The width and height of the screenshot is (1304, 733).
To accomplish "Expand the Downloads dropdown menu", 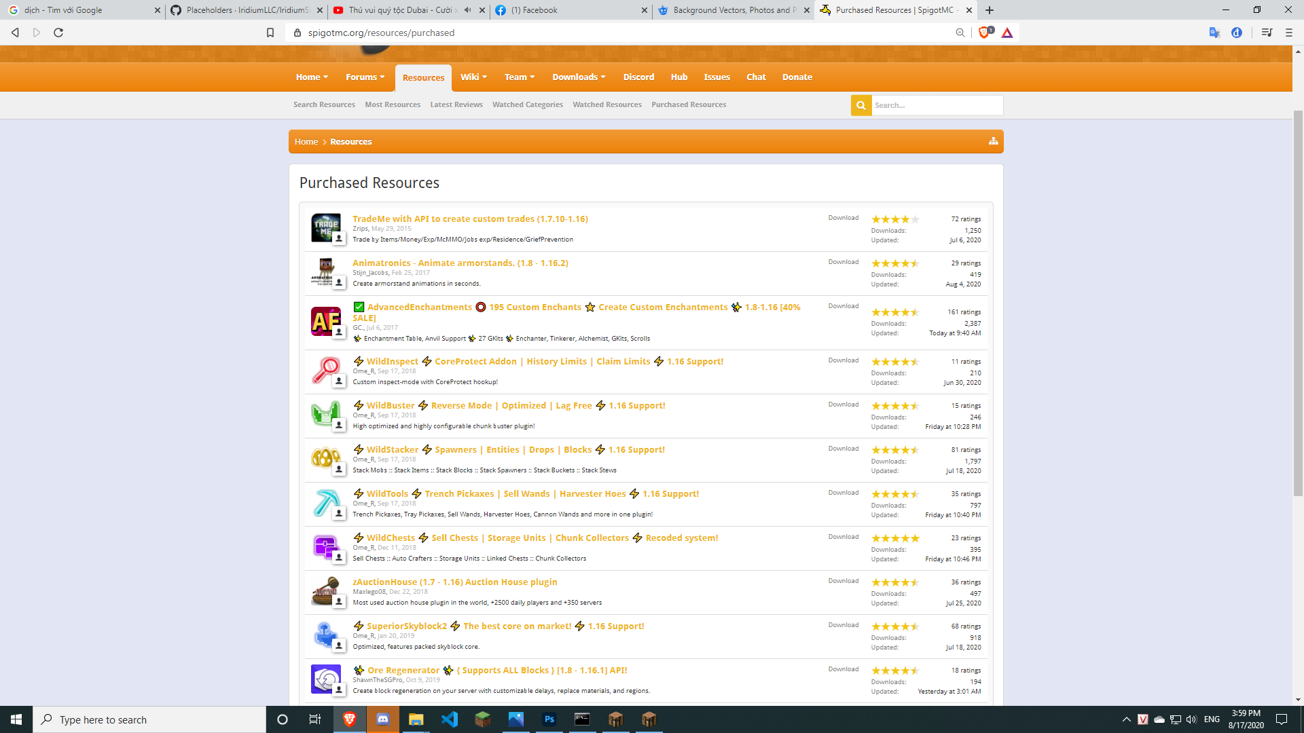I will 603,77.
